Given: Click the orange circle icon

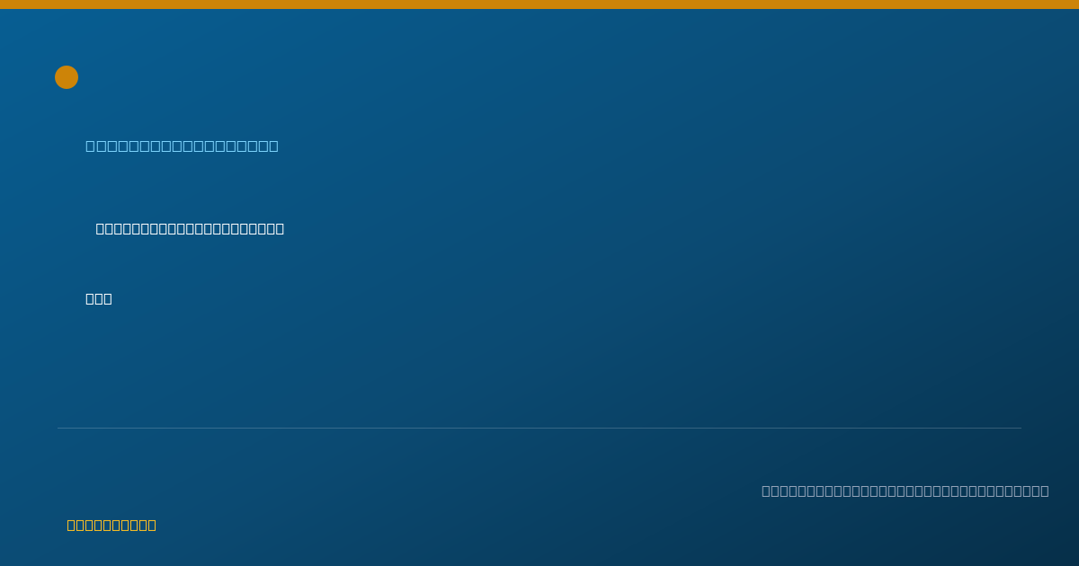Looking at the screenshot, I should 67,77.
